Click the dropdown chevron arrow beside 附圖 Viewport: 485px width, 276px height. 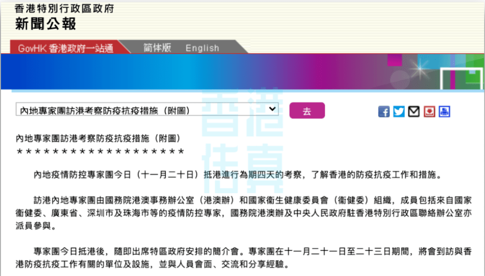[272, 109]
